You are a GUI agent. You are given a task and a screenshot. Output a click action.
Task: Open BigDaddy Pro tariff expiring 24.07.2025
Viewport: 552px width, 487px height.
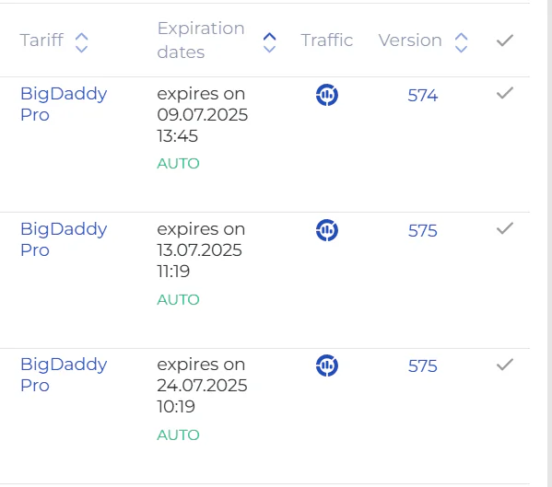(x=64, y=376)
